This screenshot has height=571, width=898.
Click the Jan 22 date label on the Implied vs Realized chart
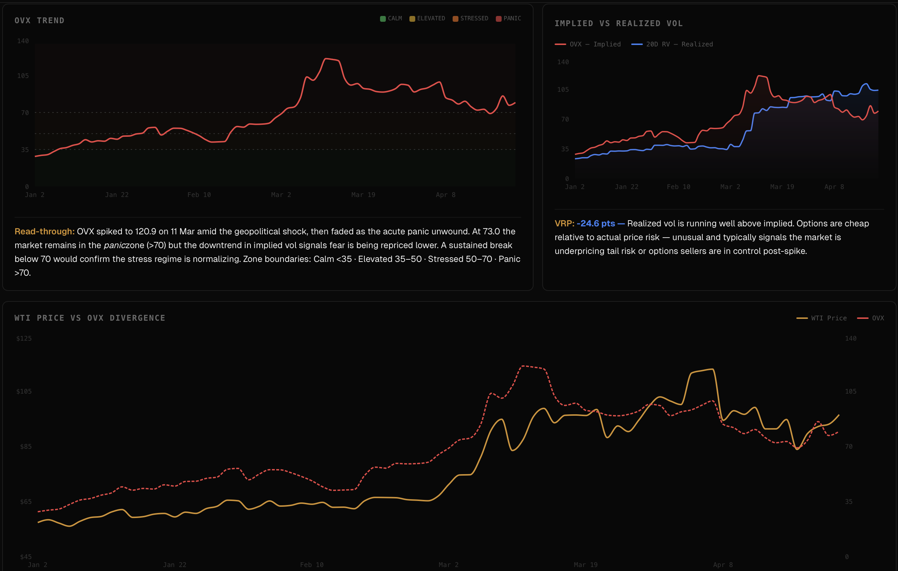626,187
